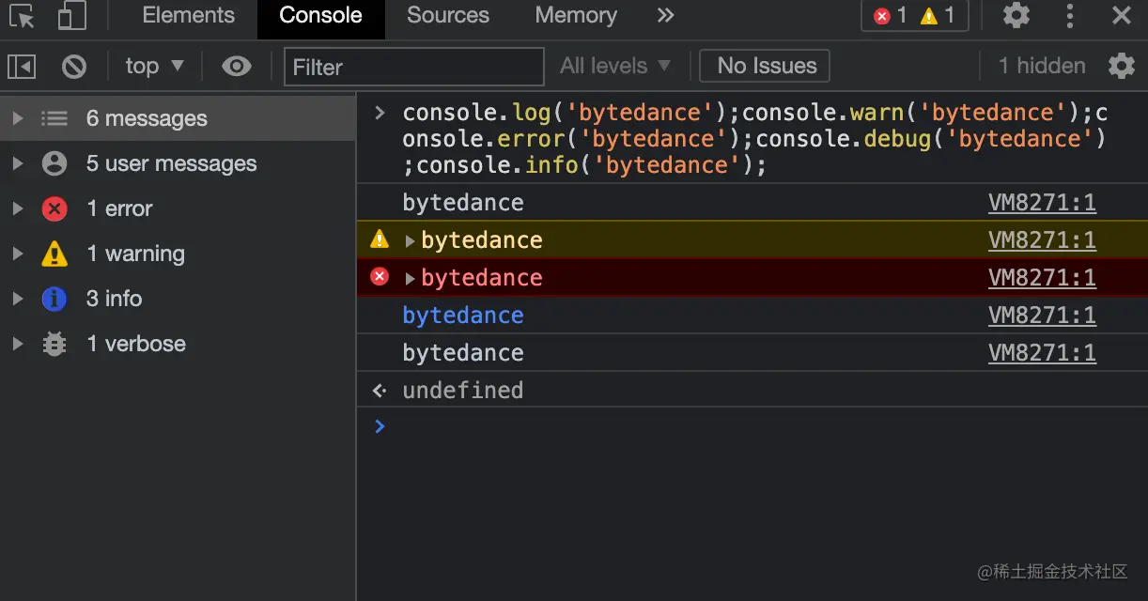This screenshot has height=601, width=1148.
Task: Click the yellow warning count badge
Action: 938,16
